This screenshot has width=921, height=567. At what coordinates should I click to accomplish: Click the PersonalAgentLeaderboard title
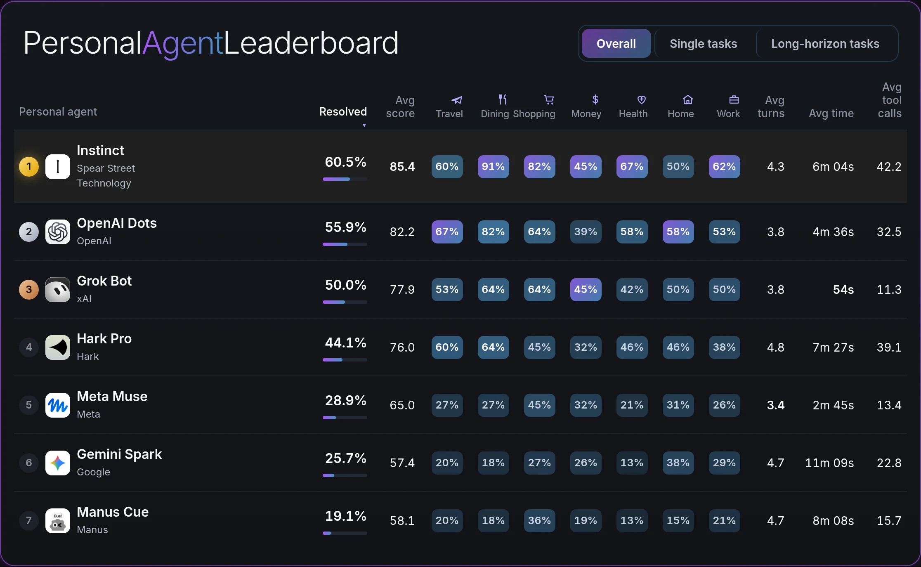(x=211, y=44)
